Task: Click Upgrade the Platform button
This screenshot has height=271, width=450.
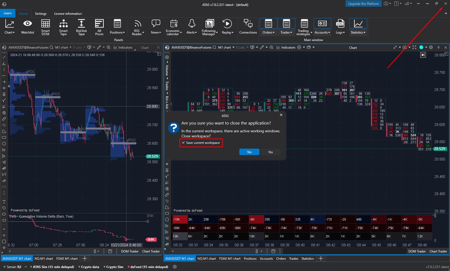Action: coord(363,4)
